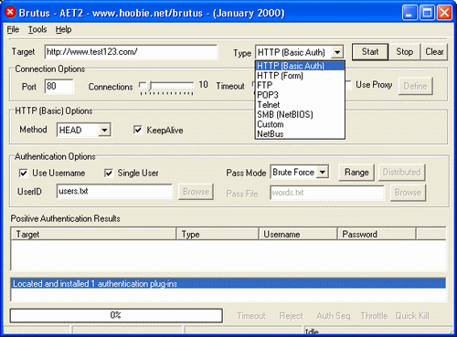
Task: Click the Throttle status indicator
Action: coord(374,316)
